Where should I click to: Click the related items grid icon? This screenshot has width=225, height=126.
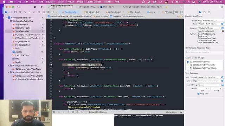(x=49, y=12)
